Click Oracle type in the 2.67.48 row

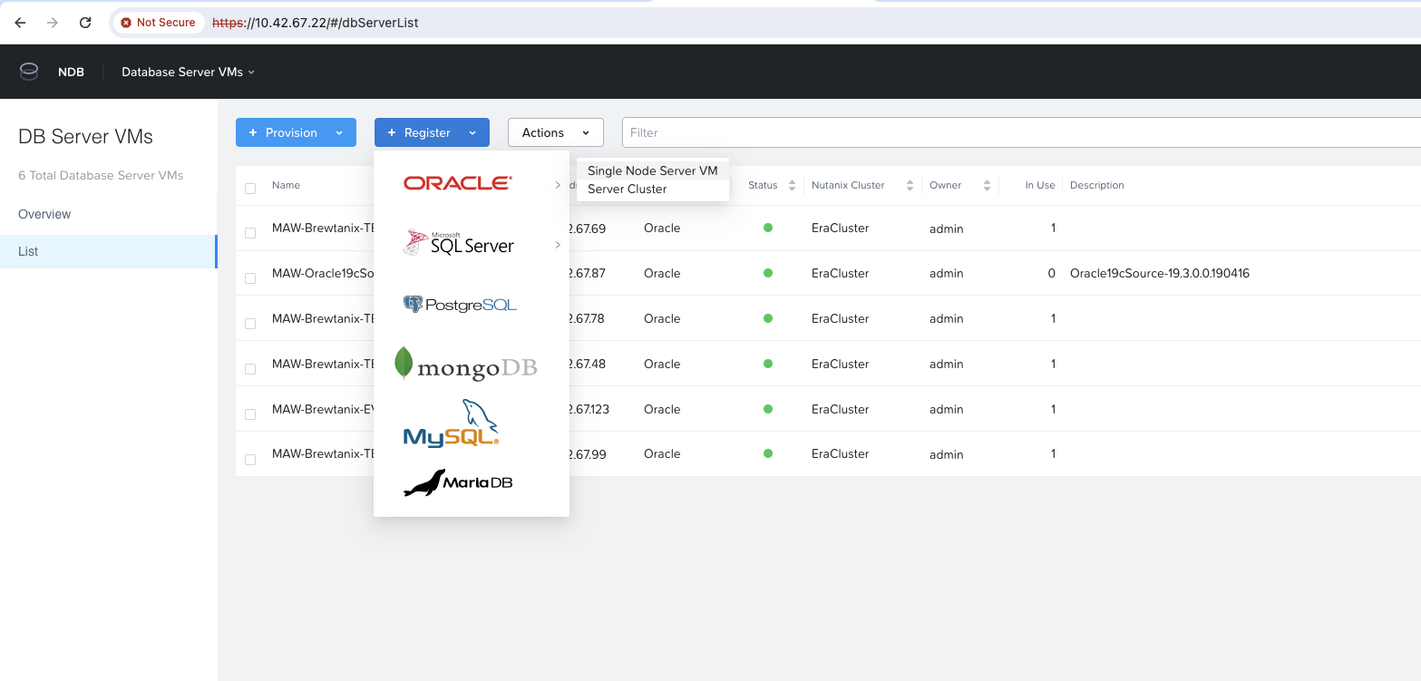click(x=662, y=364)
